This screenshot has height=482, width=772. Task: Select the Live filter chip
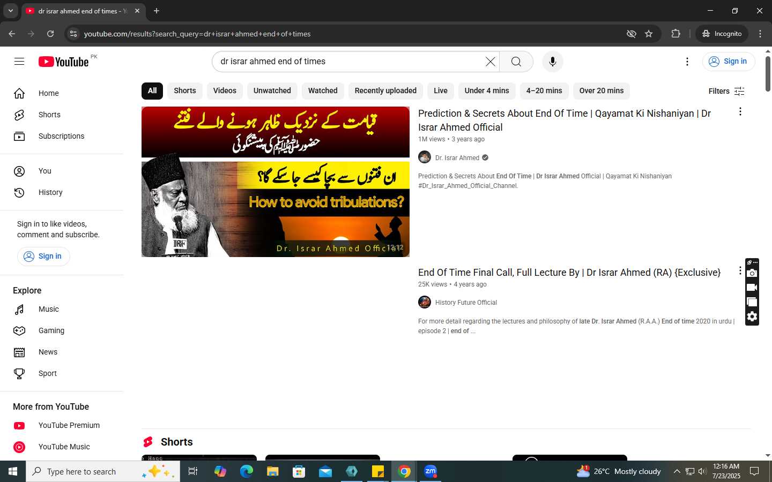(x=441, y=91)
